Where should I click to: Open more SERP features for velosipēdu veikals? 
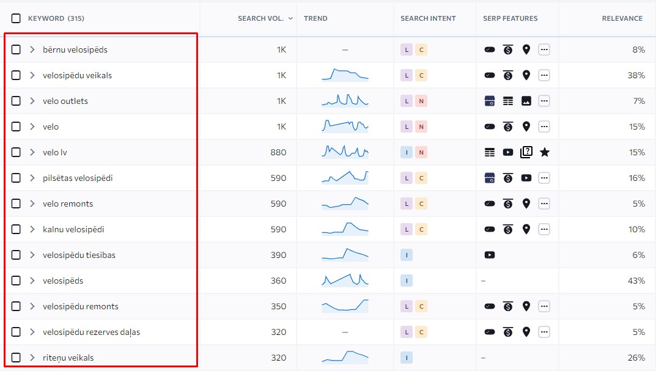(544, 75)
